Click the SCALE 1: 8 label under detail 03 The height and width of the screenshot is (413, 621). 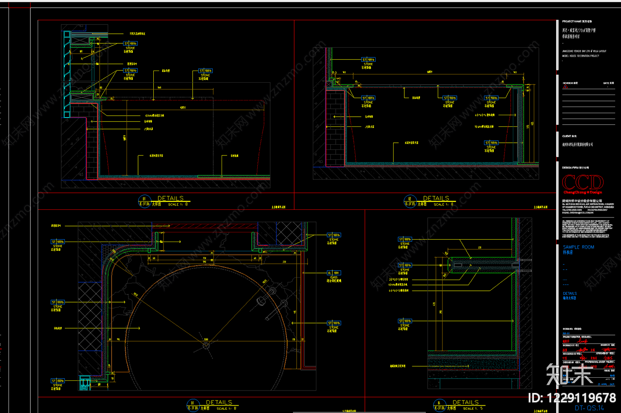(x=226, y=408)
